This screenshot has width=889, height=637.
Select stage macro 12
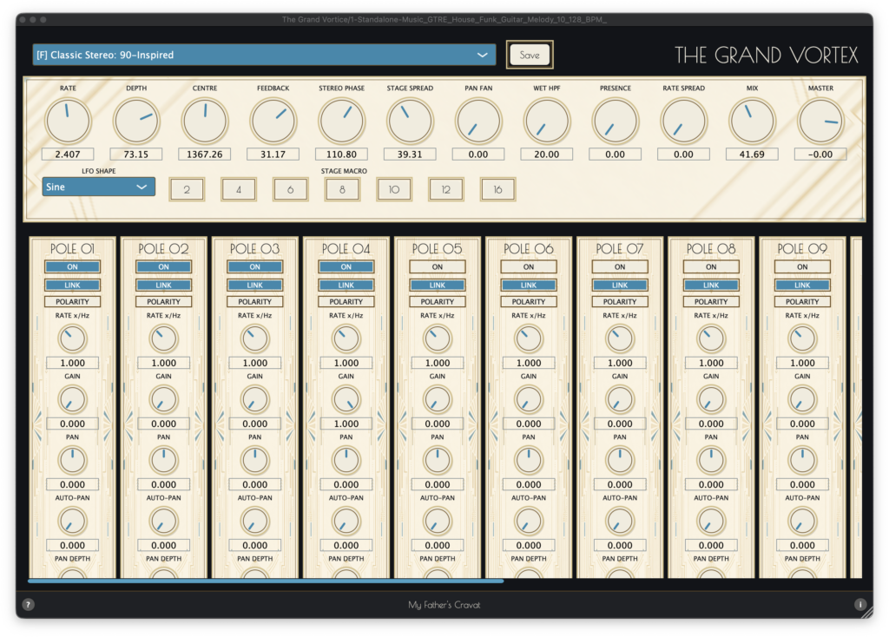[446, 189]
